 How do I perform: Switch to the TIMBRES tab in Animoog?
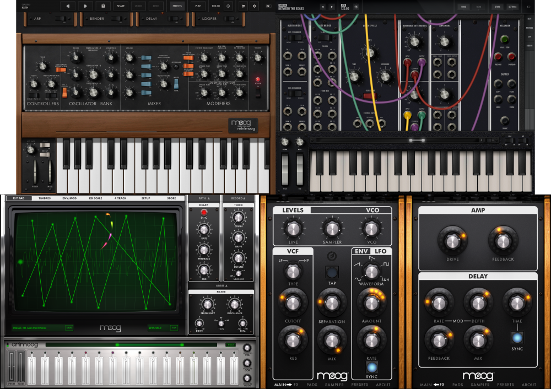click(45, 197)
